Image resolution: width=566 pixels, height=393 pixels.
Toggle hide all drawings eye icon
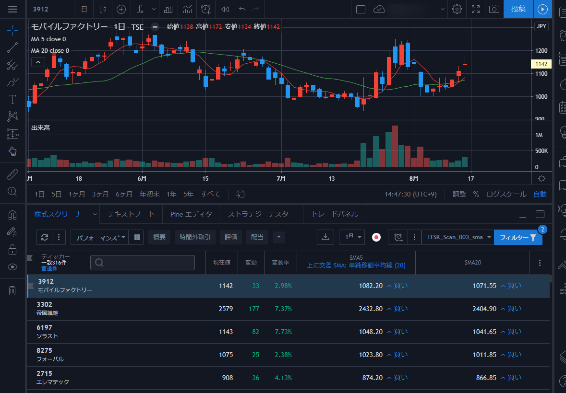12,267
